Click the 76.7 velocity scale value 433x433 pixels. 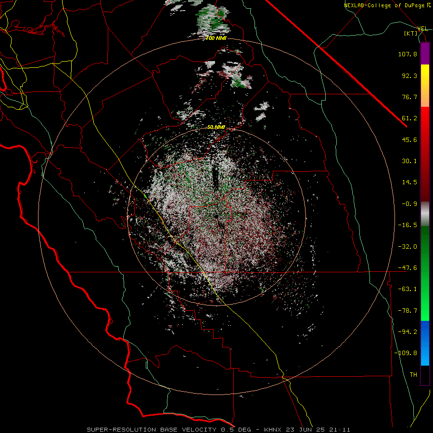click(409, 97)
